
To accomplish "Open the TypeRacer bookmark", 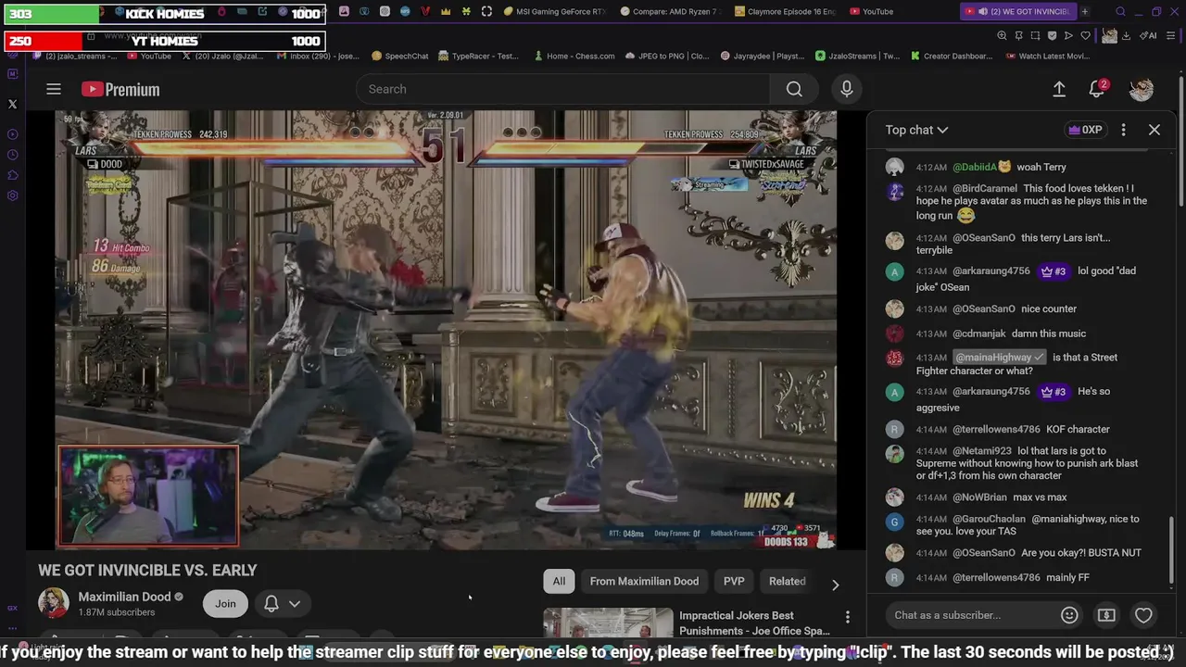I will tap(478, 56).
